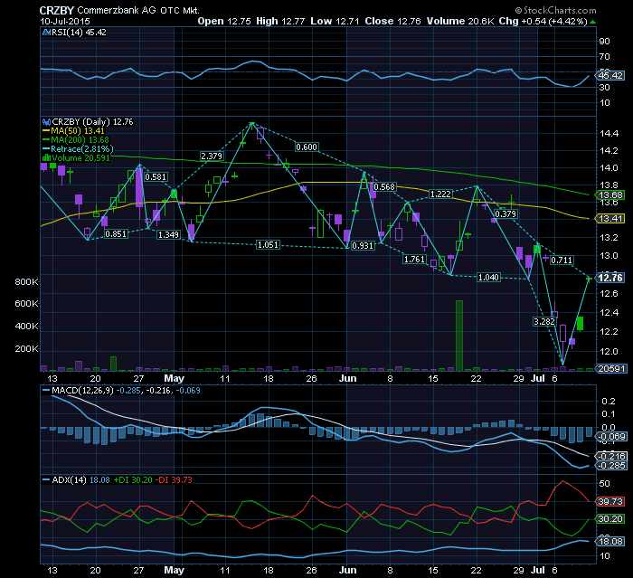Click the green up-triangle beside the change percentage
633x578 pixels.
pyautogui.click(x=592, y=22)
